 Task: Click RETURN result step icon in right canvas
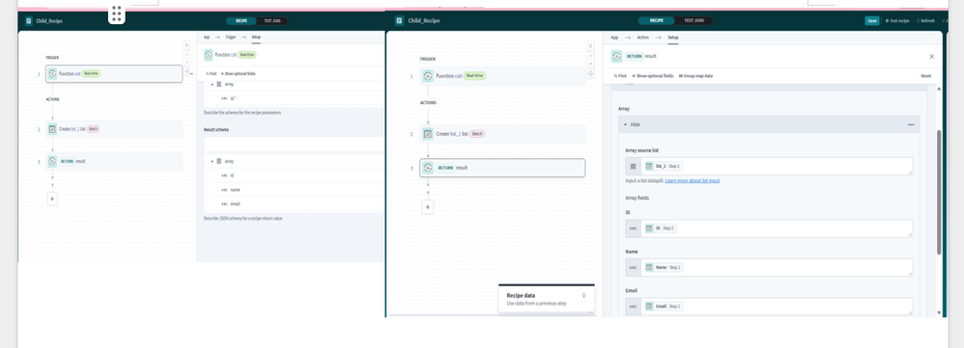[x=428, y=168]
